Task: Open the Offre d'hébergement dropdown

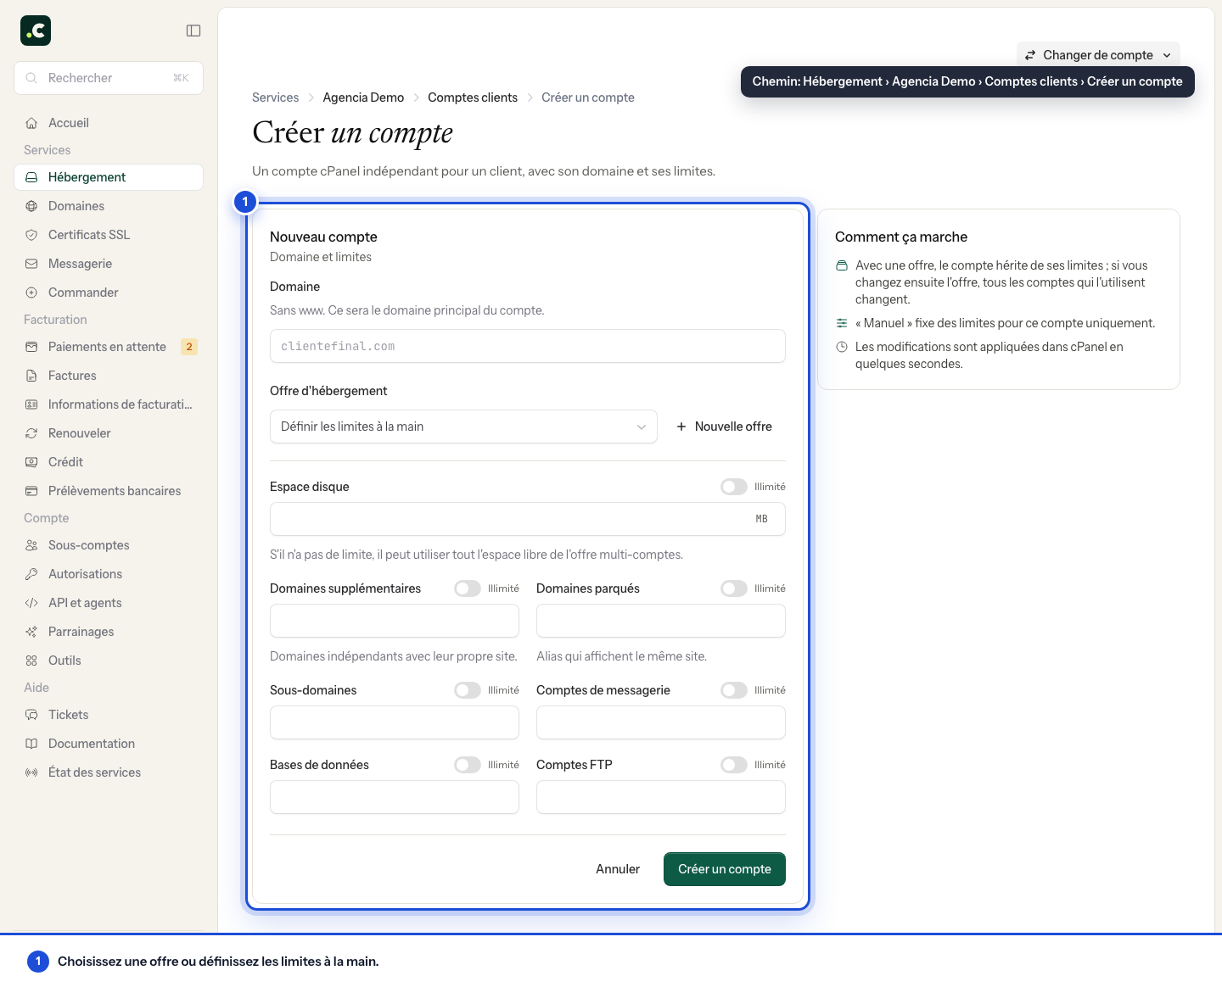Action: pyautogui.click(x=463, y=427)
